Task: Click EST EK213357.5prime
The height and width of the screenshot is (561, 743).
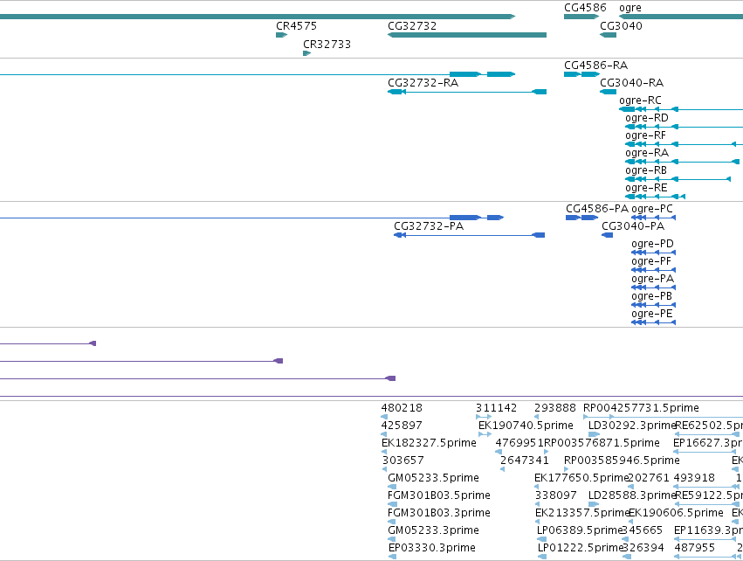Action: [x=581, y=513]
